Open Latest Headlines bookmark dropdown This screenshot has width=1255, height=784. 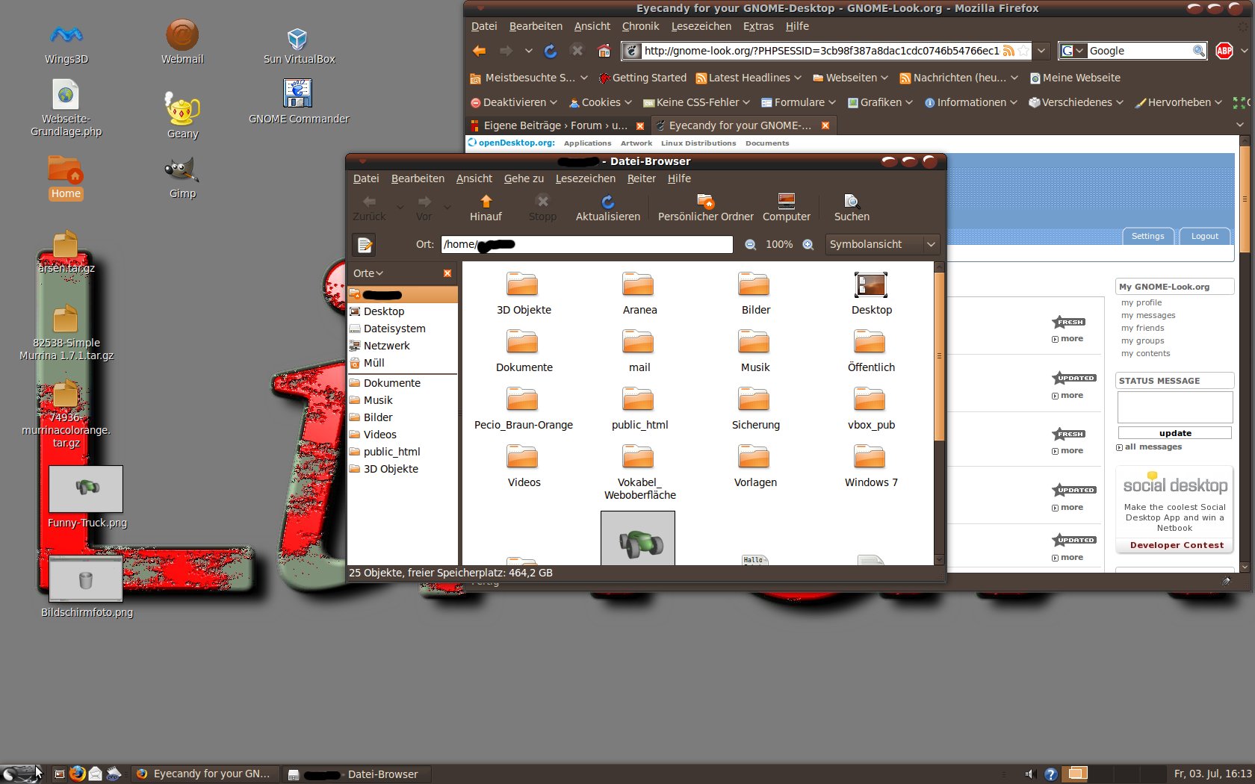point(748,78)
